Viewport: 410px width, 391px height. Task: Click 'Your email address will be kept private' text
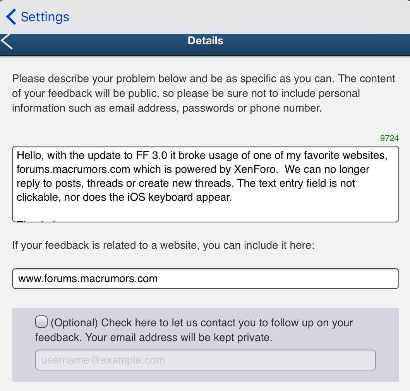(179, 338)
